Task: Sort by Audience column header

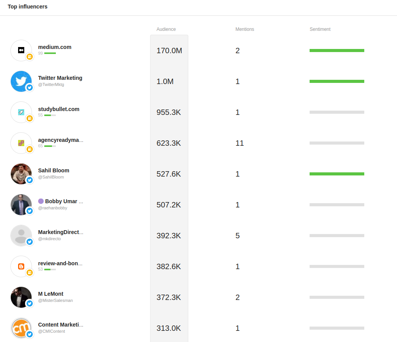Action: pos(166,29)
